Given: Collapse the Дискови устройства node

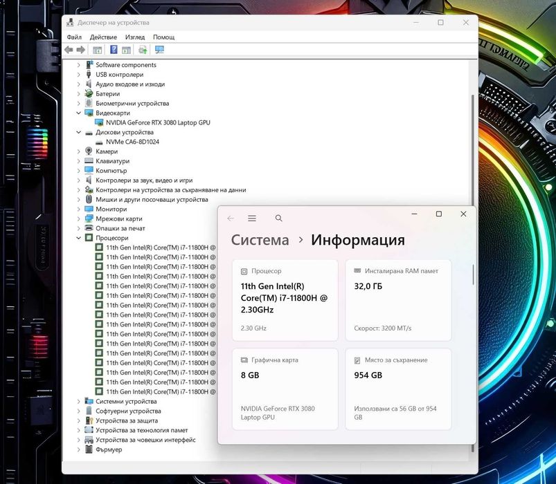Looking at the screenshot, I should 79,132.
